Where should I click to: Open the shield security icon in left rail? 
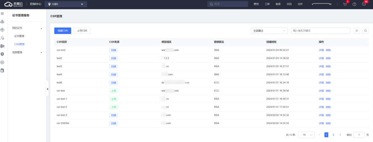(2, 54)
